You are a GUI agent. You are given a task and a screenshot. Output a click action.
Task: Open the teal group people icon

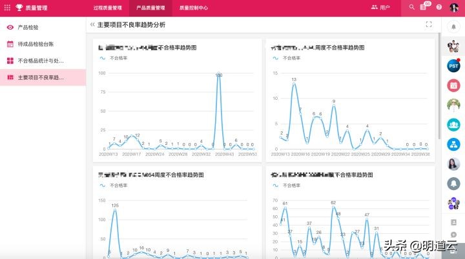pos(453,124)
